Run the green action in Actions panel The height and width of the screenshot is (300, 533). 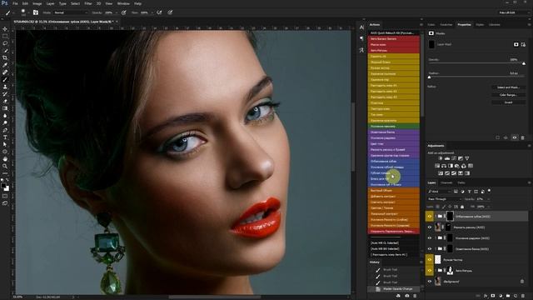(394, 126)
